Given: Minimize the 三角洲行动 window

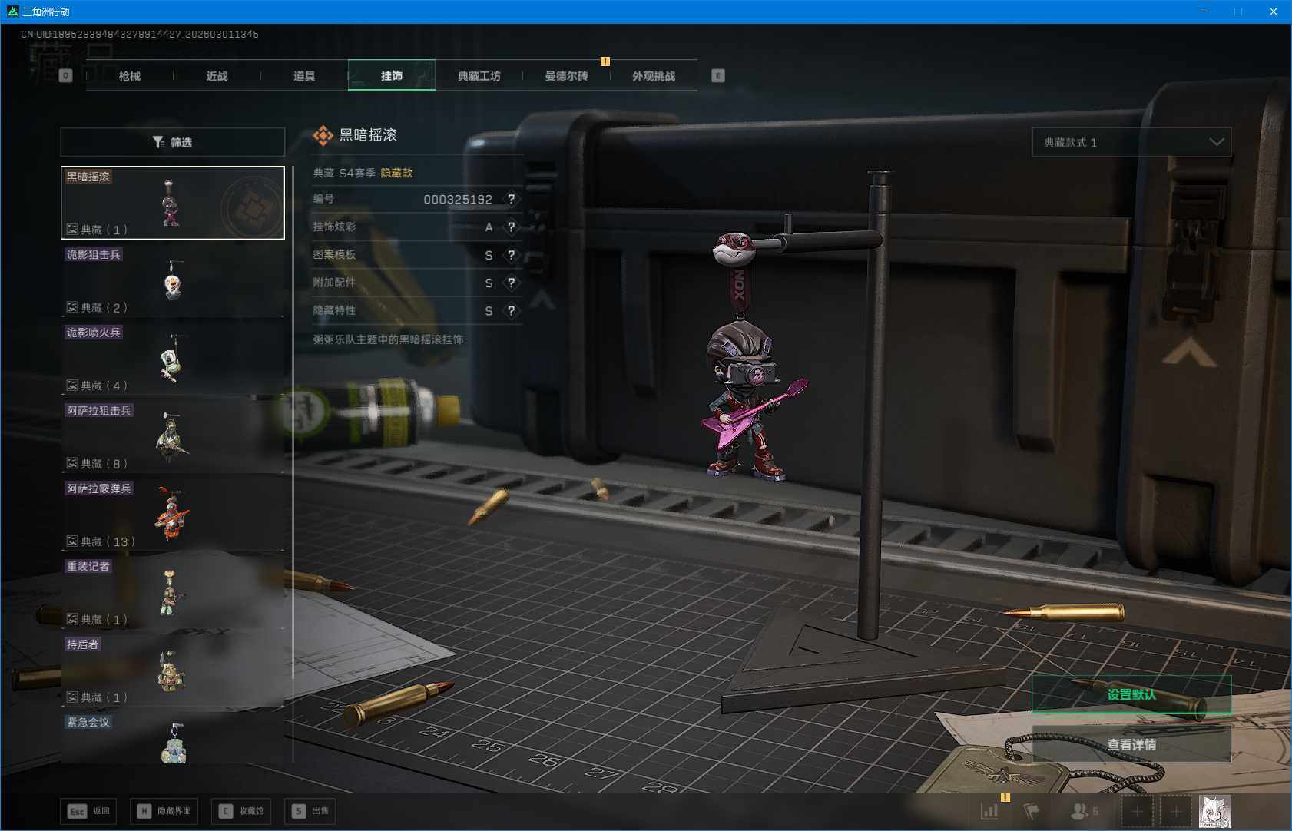Looking at the screenshot, I should coord(1204,12).
